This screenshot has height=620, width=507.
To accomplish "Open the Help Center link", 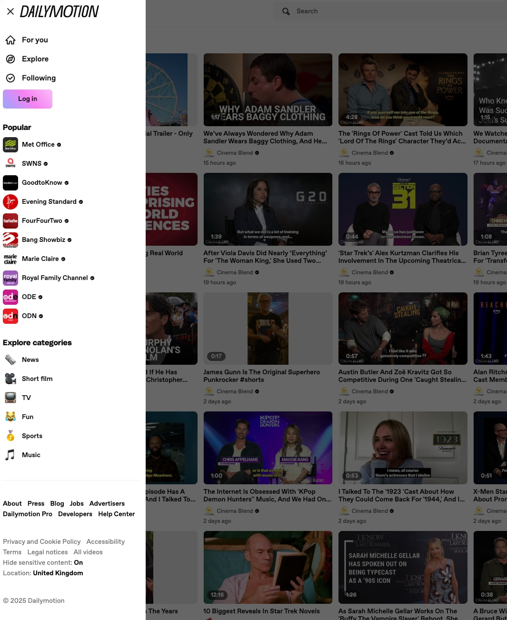I will pyautogui.click(x=117, y=514).
